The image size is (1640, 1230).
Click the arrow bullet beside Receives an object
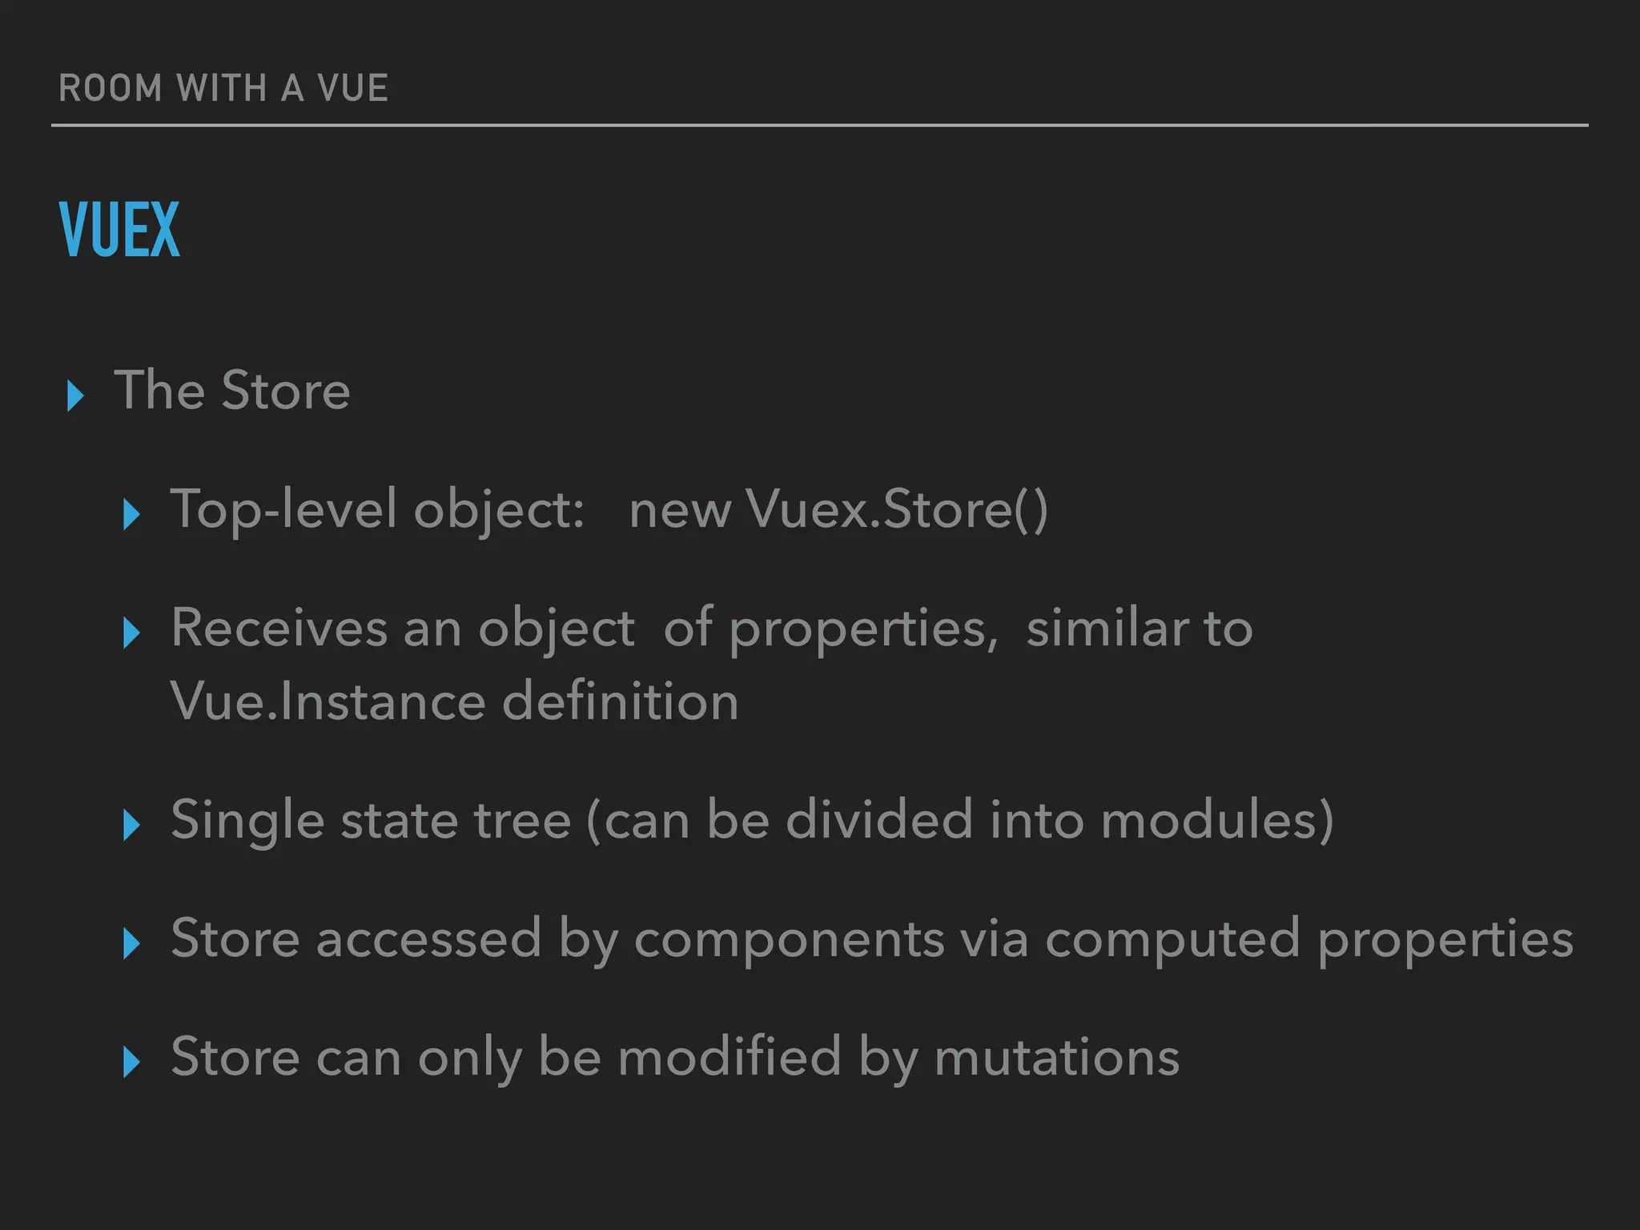(x=132, y=633)
